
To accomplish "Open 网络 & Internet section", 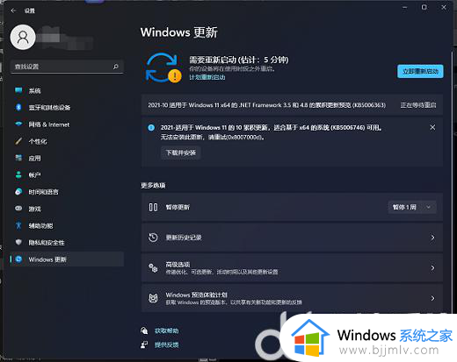I will (67, 124).
